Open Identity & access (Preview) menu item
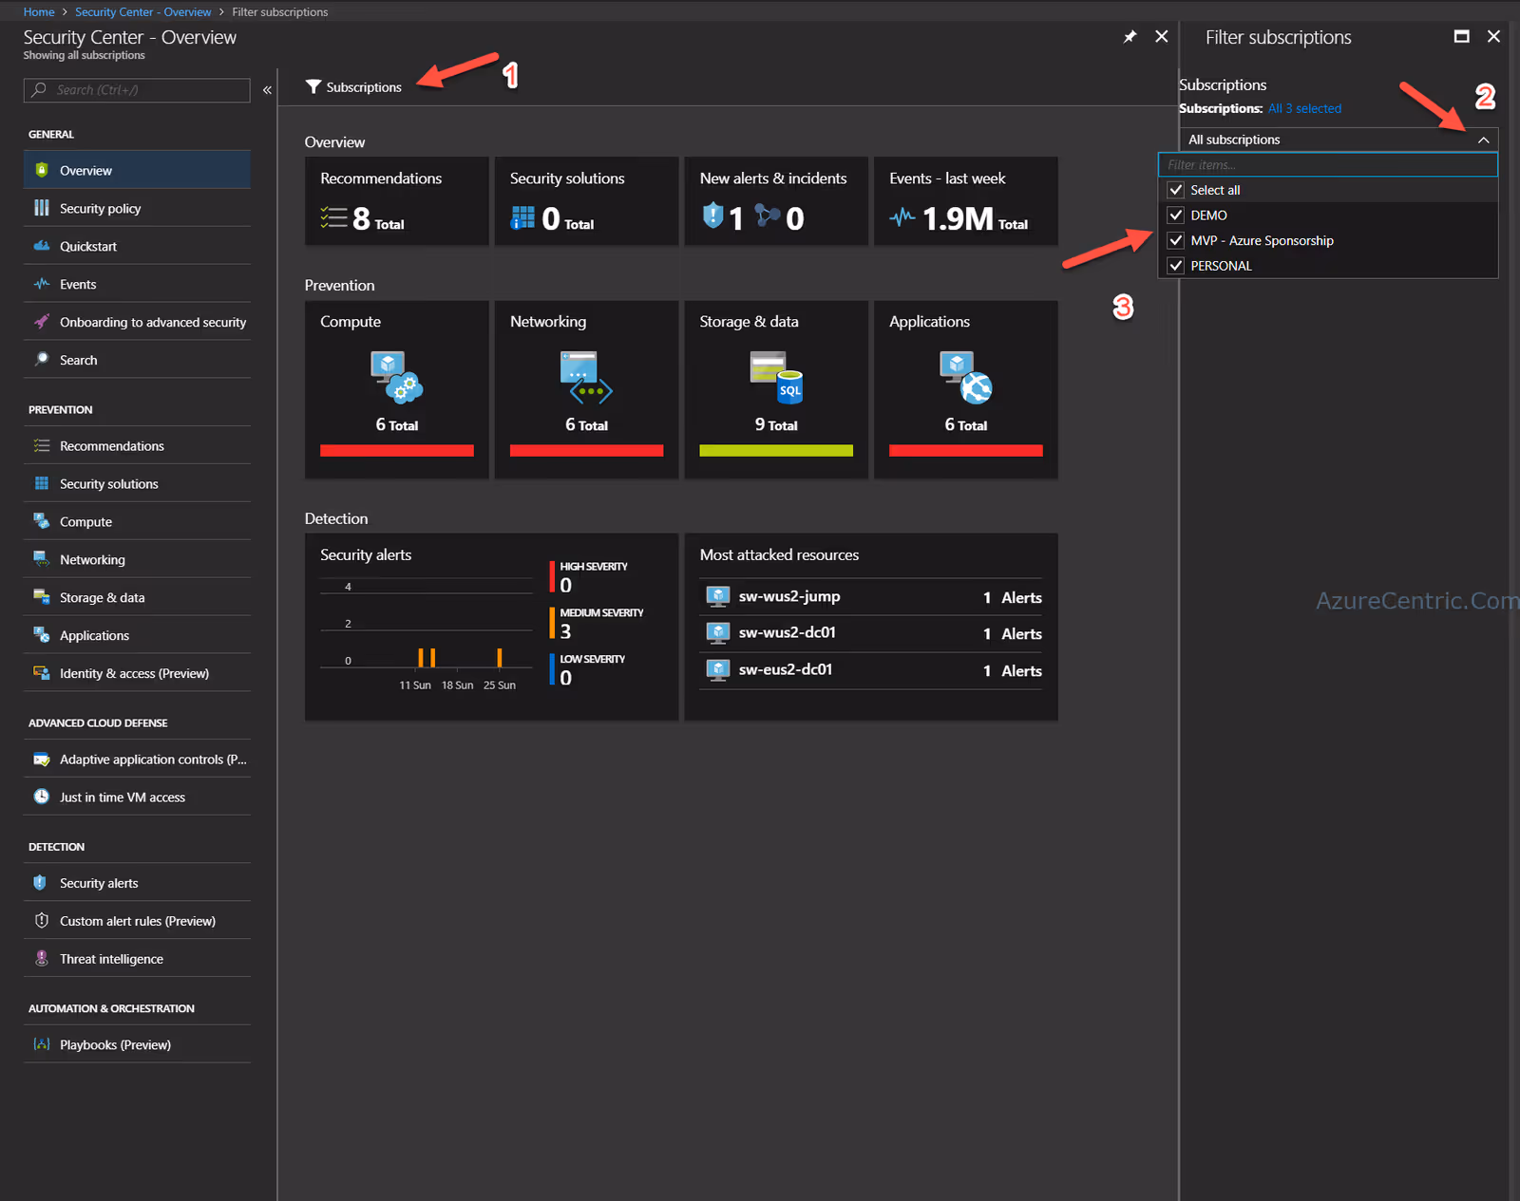Viewport: 1520px width, 1201px height. tap(137, 673)
